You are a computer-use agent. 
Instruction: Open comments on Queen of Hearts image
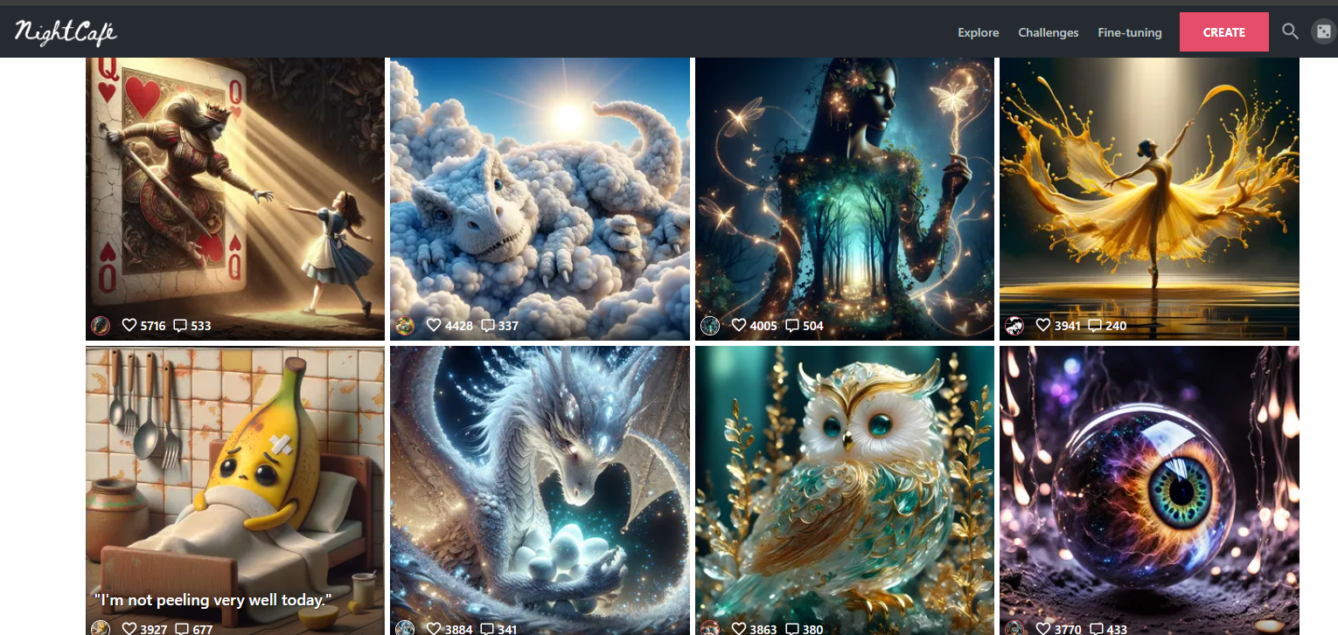point(180,325)
